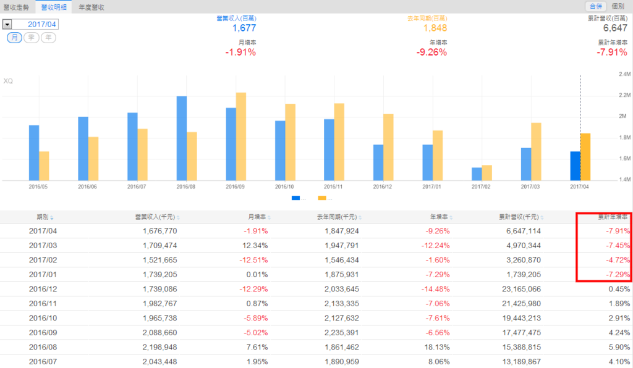Click cumulative revenue value 6,647,114
Screen dimensions: 633x368
524,231
